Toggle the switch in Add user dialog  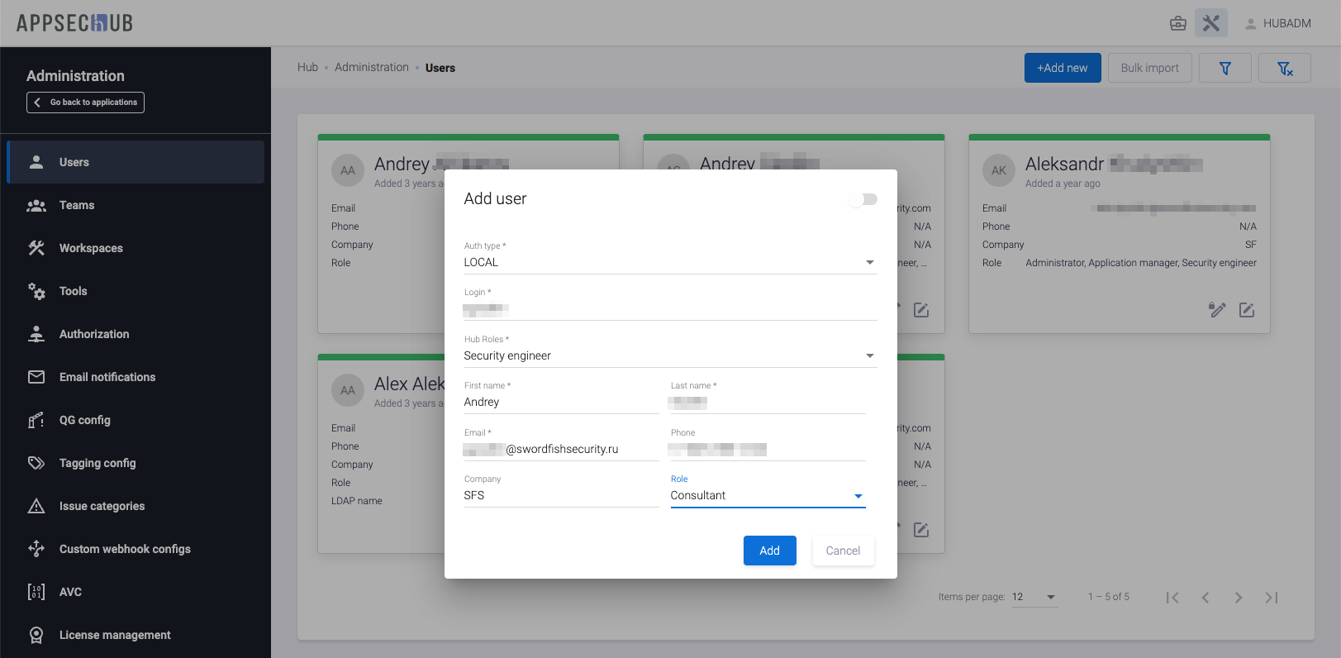coord(863,199)
